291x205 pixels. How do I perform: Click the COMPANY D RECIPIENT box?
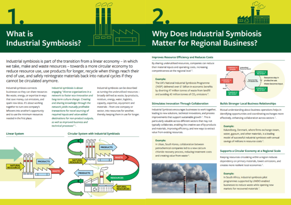[261, 89]
